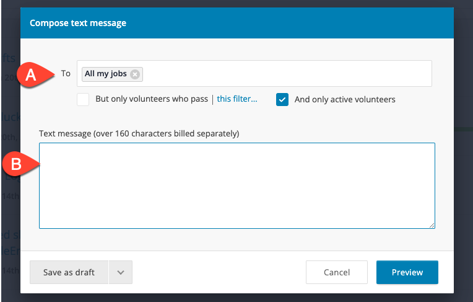Select the 'All my jobs' tag
The image size is (473, 302).
[x=106, y=74]
